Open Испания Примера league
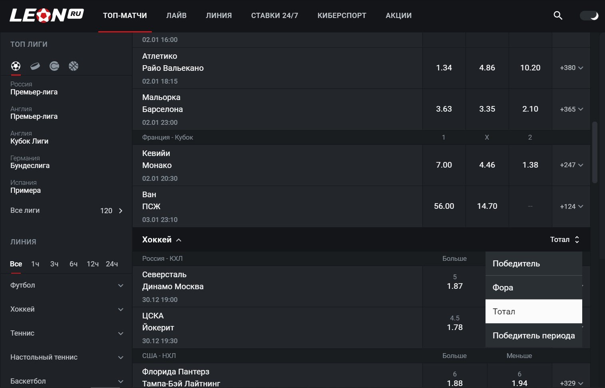The width and height of the screenshot is (605, 388). click(x=26, y=186)
